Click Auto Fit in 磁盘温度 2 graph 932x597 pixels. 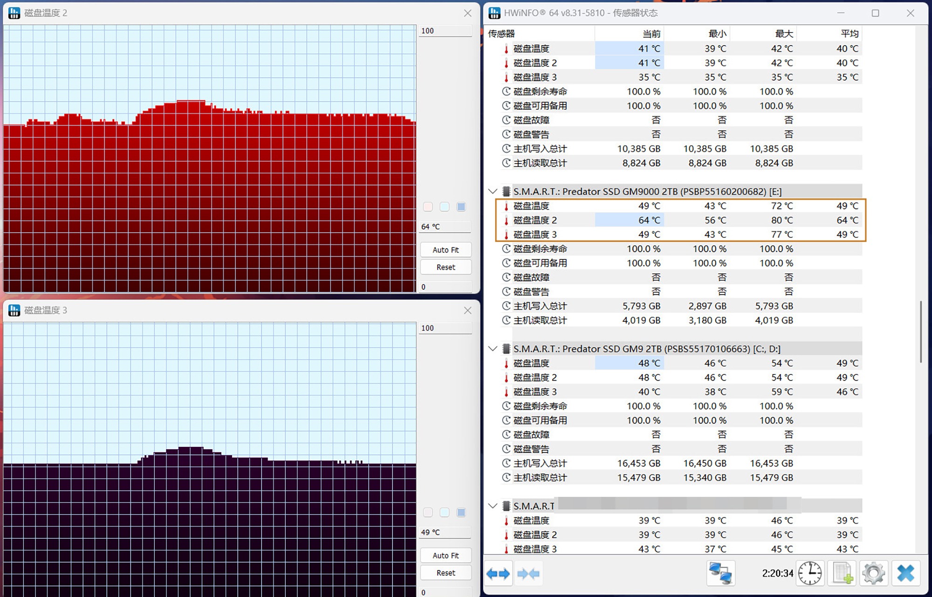coord(445,250)
